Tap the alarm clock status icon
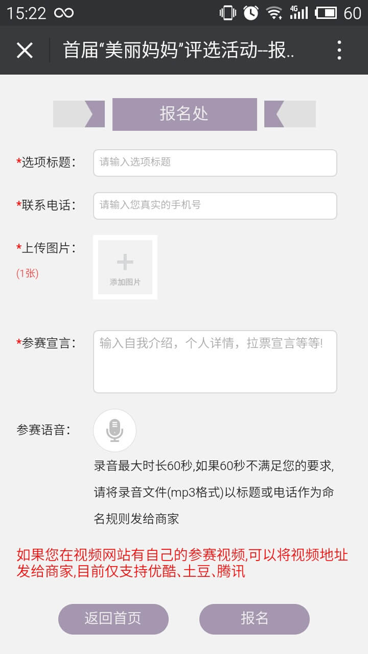The width and height of the screenshot is (368, 654). pyautogui.click(x=250, y=13)
